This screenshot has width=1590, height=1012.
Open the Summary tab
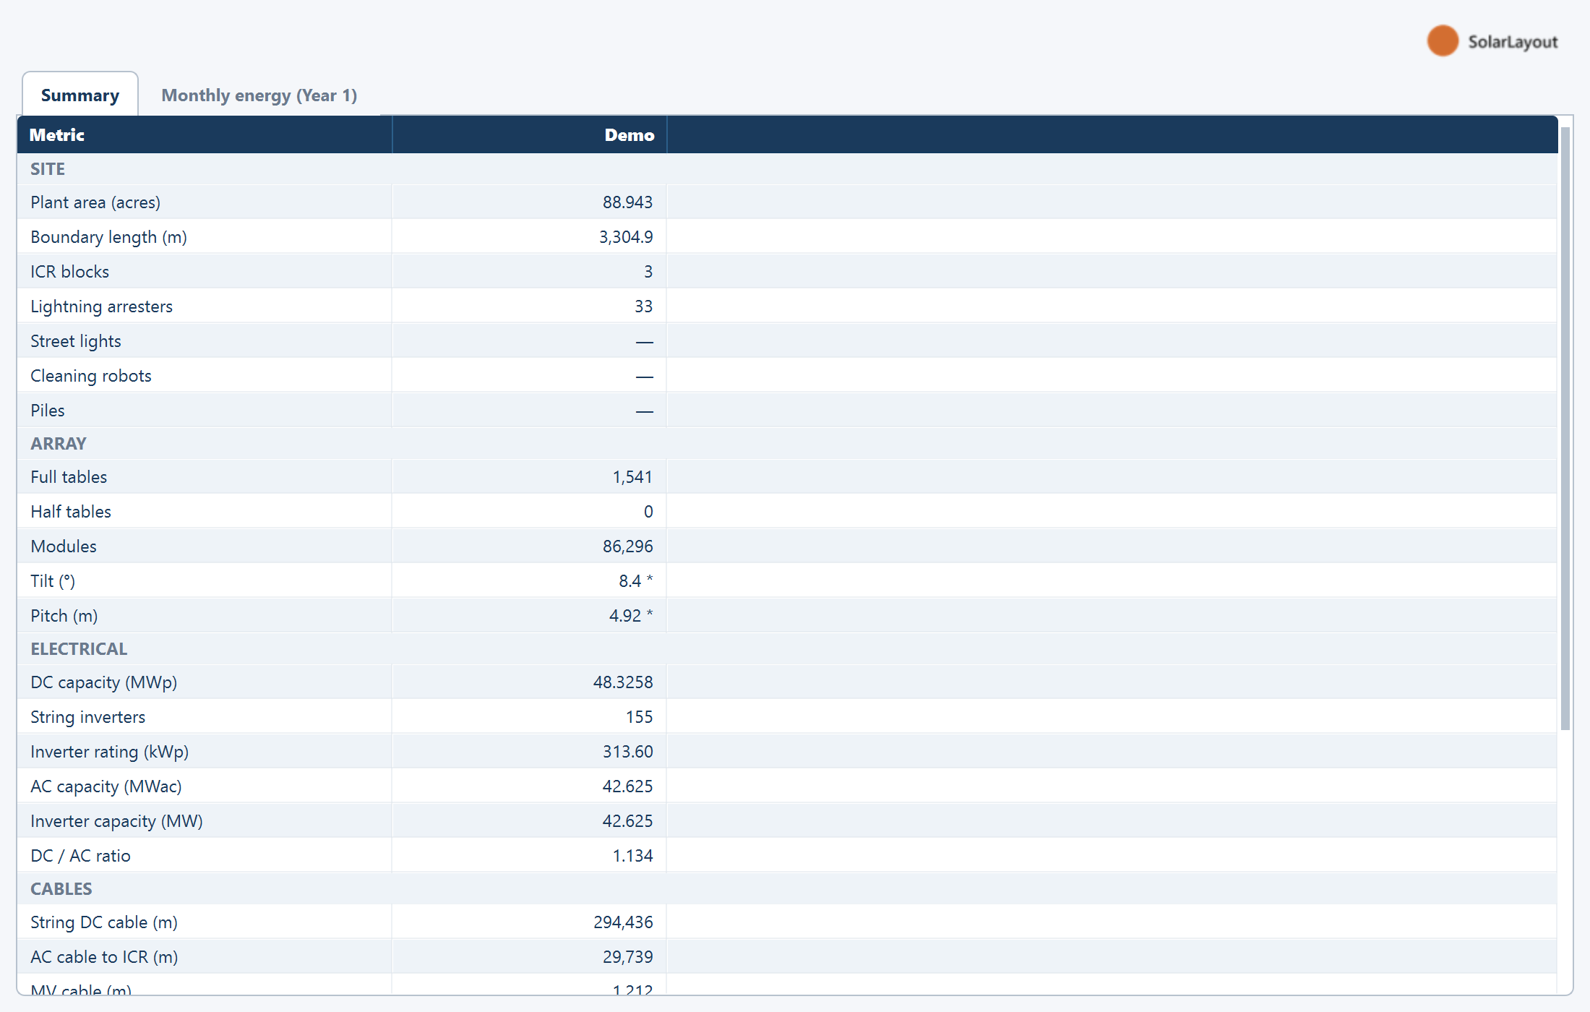point(80,95)
